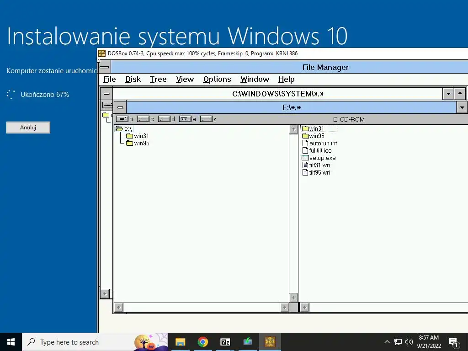Open the Options menu
The width and height of the screenshot is (468, 351).
point(217,80)
